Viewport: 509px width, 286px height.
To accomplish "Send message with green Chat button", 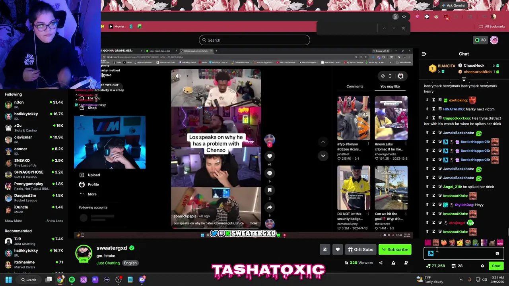I will pos(496,266).
